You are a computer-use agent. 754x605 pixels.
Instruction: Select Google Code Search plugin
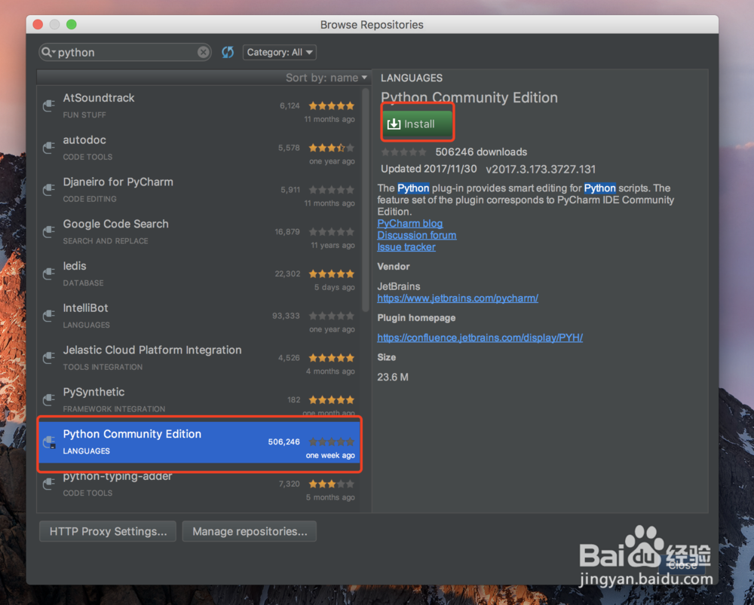tap(198, 231)
